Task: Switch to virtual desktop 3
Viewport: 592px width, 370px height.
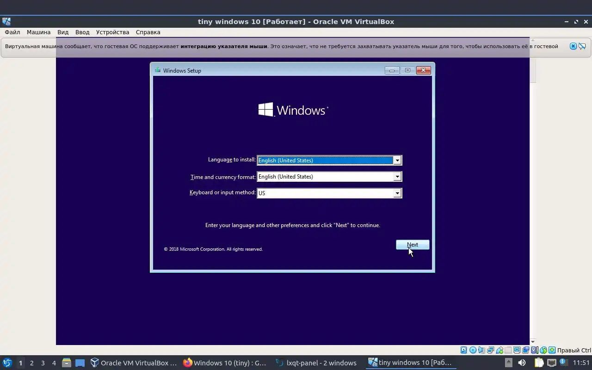Action: tap(43, 363)
